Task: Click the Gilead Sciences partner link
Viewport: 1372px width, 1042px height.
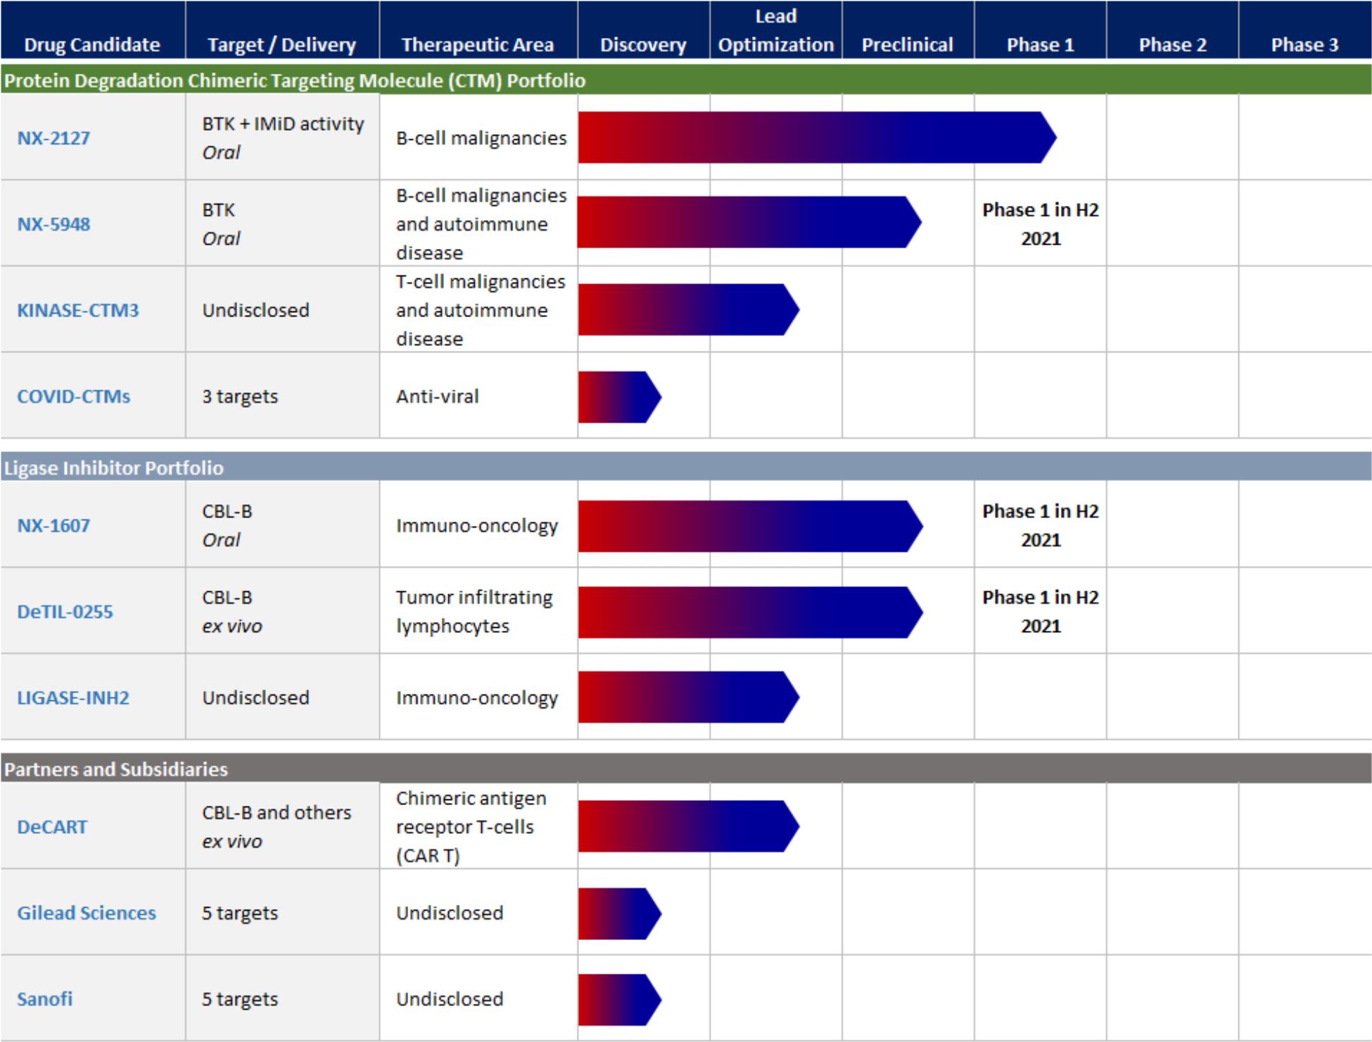Action: pos(87,913)
